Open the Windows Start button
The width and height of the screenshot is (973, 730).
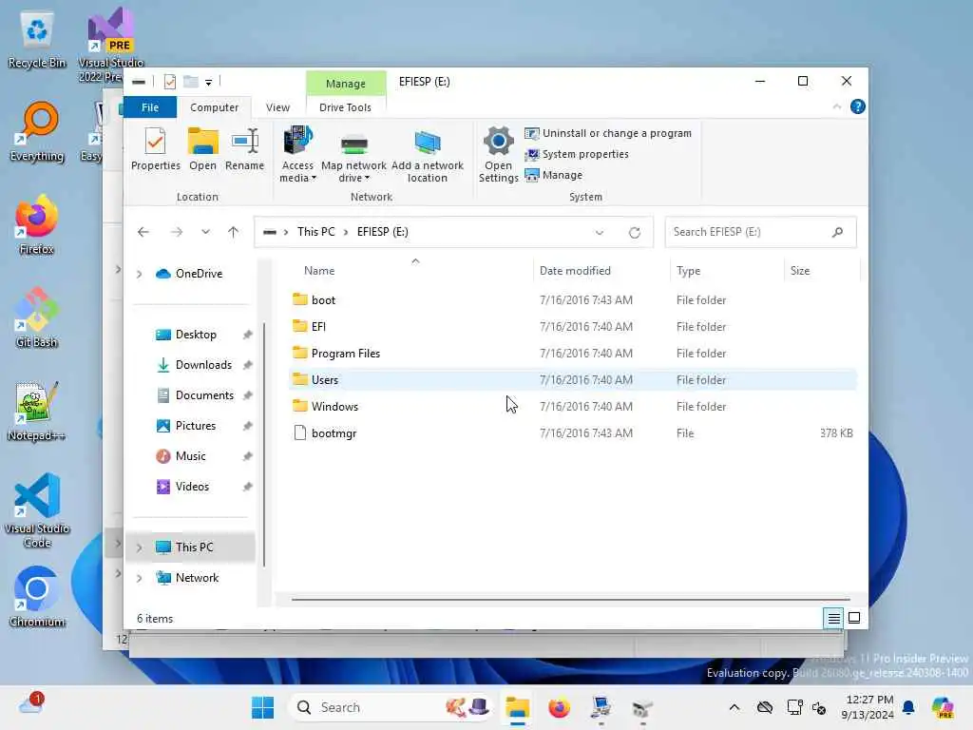pyautogui.click(x=263, y=707)
